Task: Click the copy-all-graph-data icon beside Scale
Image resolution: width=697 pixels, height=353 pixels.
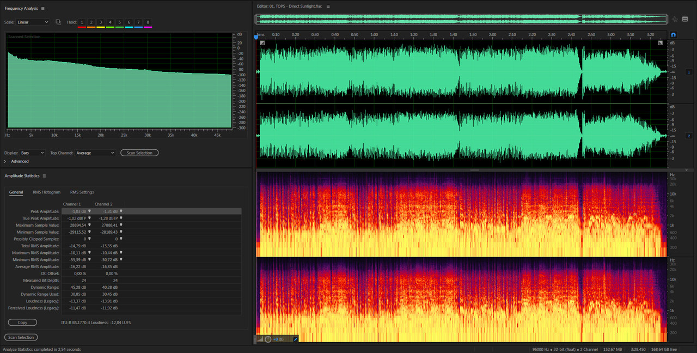Action: pos(58,22)
